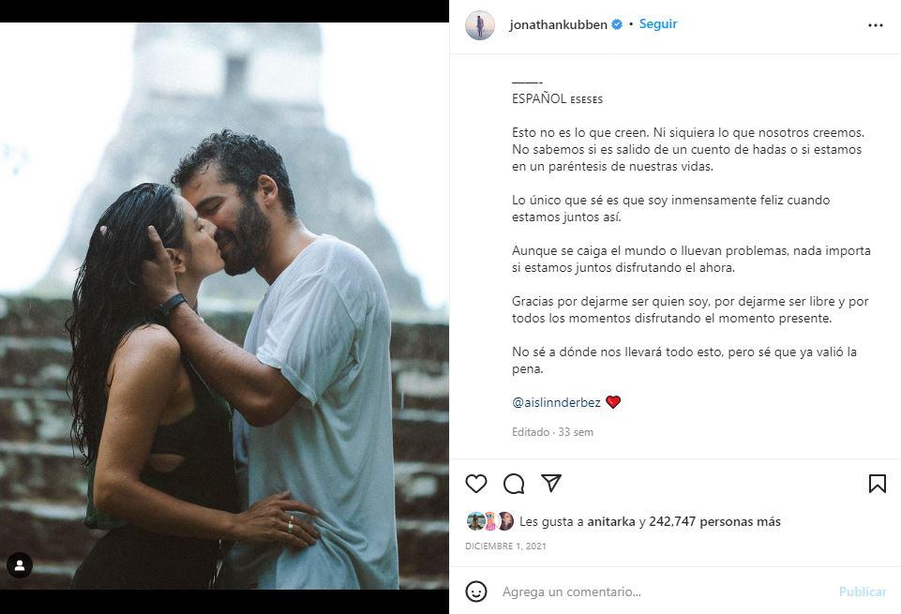View the 242,747 personas más likers list
Viewport: 901px width, 614px height.
[714, 521]
